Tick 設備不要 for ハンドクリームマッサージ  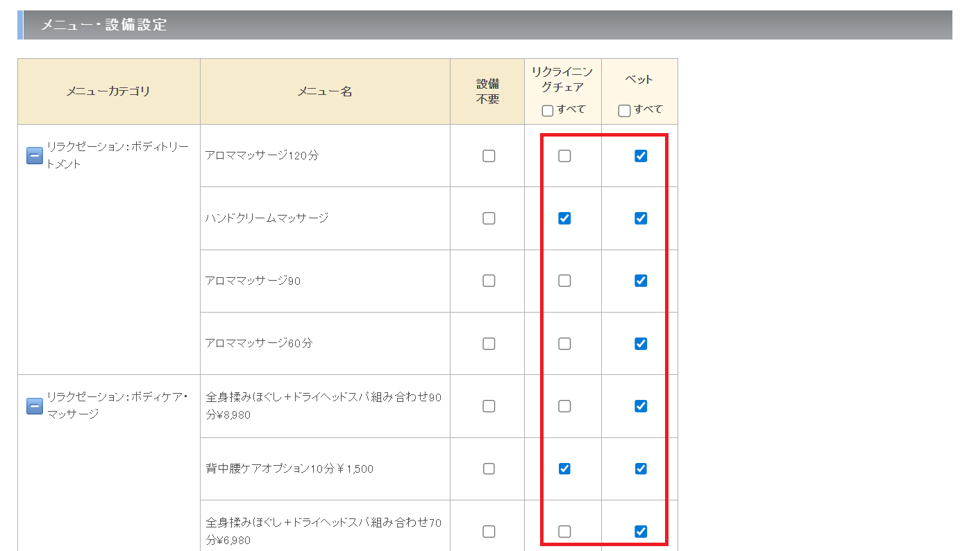click(x=489, y=218)
